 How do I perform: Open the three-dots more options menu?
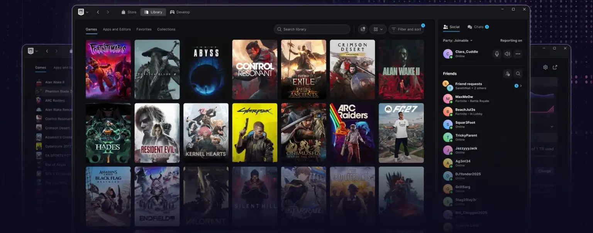coord(518,54)
